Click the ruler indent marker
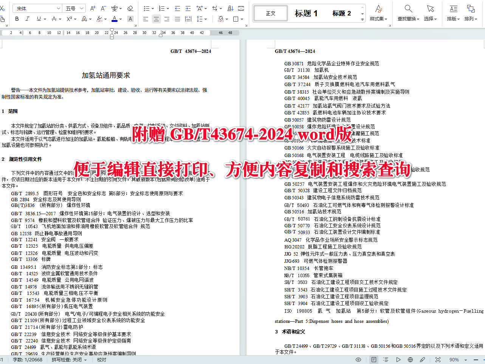Viewport: 485px width, 364px height. (x=112, y=35)
